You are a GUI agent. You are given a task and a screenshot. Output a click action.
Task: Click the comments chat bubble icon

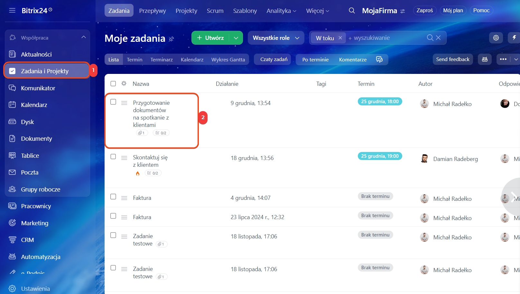click(379, 59)
